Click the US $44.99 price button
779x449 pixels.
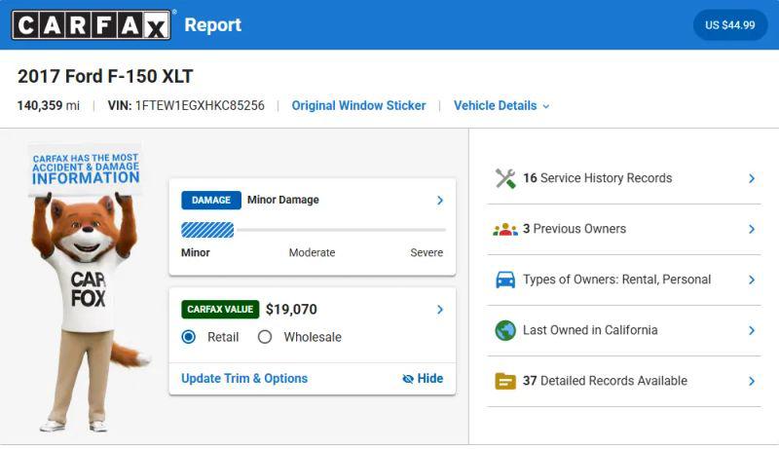[x=729, y=24]
